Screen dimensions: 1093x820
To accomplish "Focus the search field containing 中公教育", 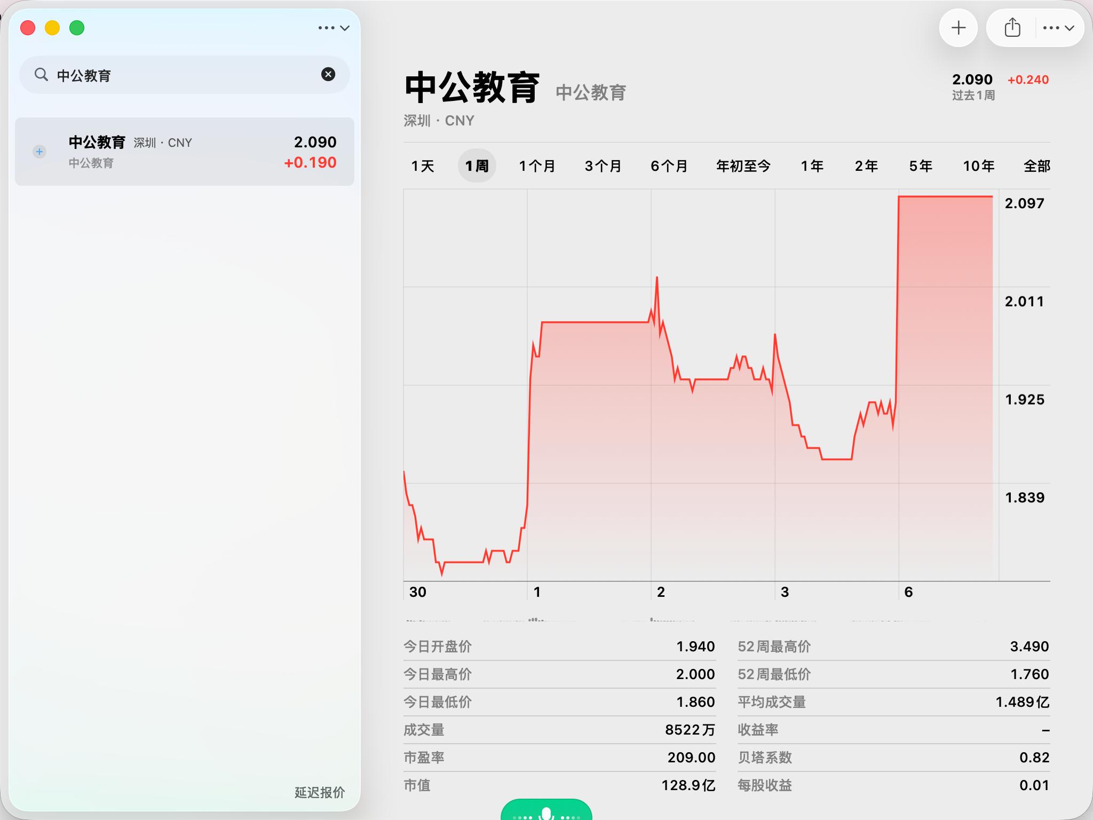I will pos(184,75).
